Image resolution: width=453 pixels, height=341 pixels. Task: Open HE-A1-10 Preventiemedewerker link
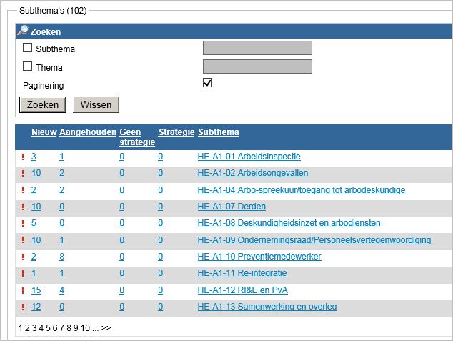pos(259,256)
